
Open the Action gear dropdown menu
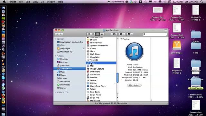[122, 34]
